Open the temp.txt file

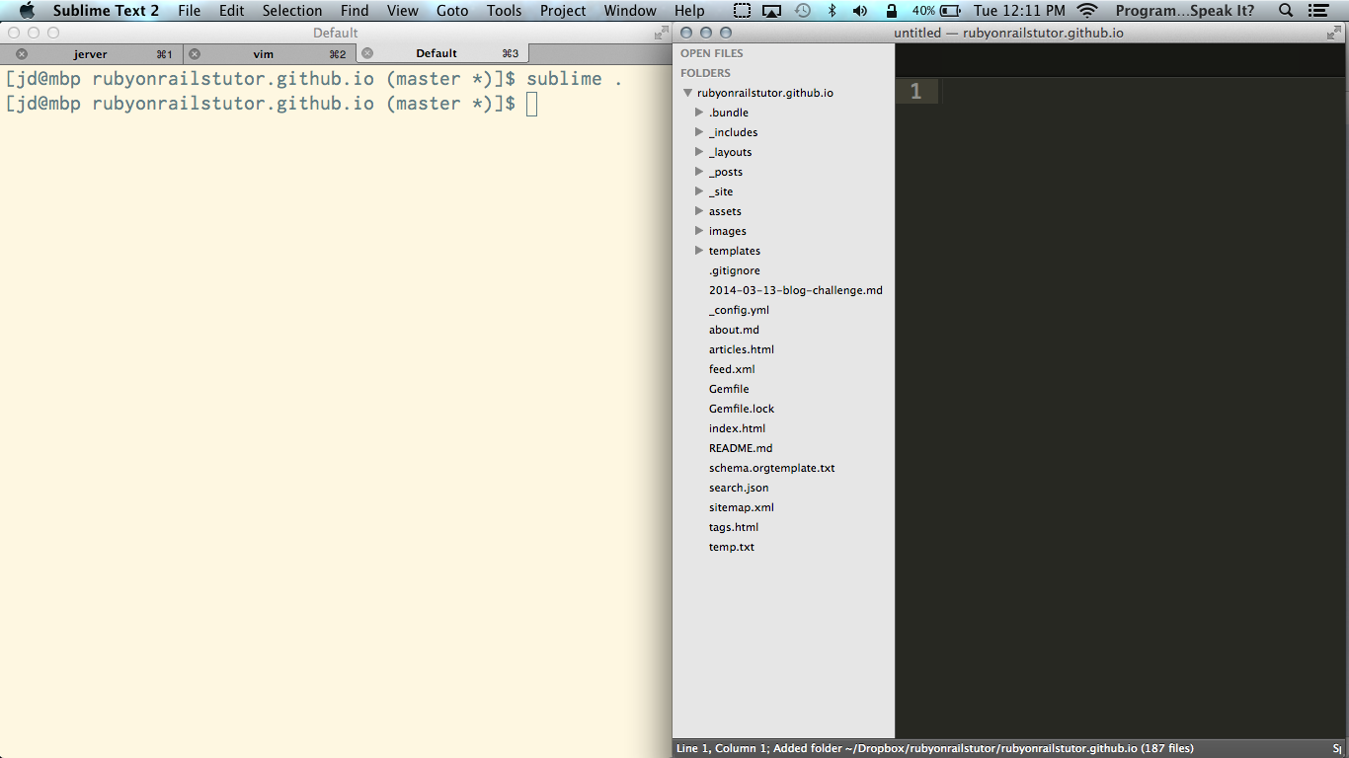(732, 547)
